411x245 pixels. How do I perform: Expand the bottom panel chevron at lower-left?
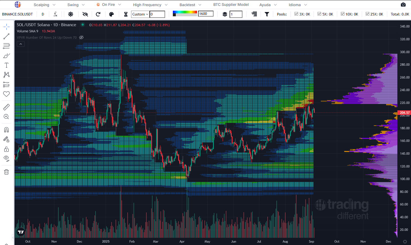coord(7,244)
